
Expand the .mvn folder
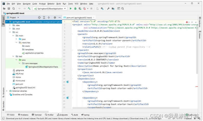(x=10, y=29)
